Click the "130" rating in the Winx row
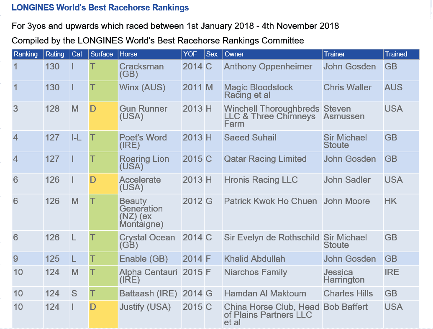Screen dimensions: 433x329 52,87
